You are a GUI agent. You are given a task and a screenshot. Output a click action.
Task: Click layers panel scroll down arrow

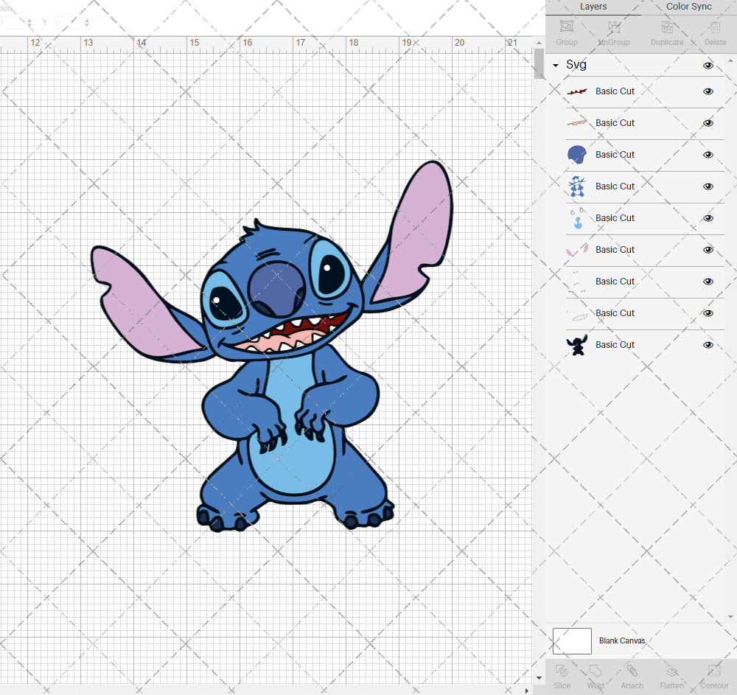pyautogui.click(x=730, y=617)
